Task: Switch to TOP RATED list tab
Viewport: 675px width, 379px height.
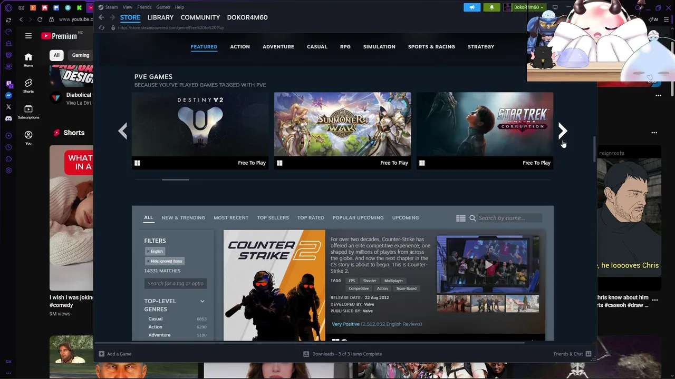Action: [x=311, y=218]
